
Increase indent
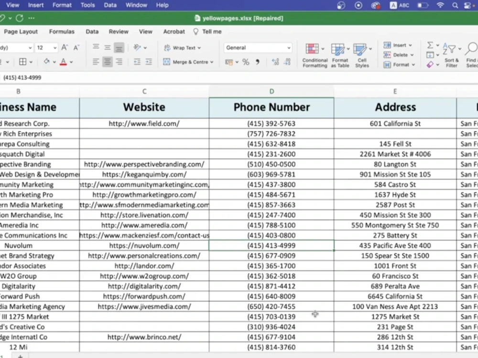click(149, 62)
